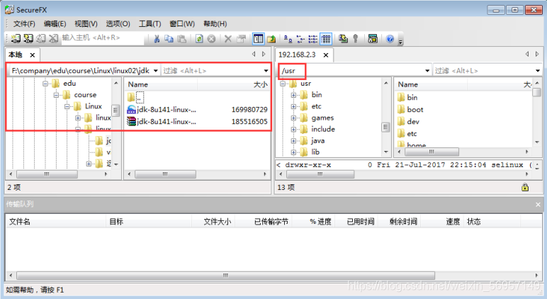Click the remote Name column header
Viewport: 547px width, 299px height.
(432, 84)
